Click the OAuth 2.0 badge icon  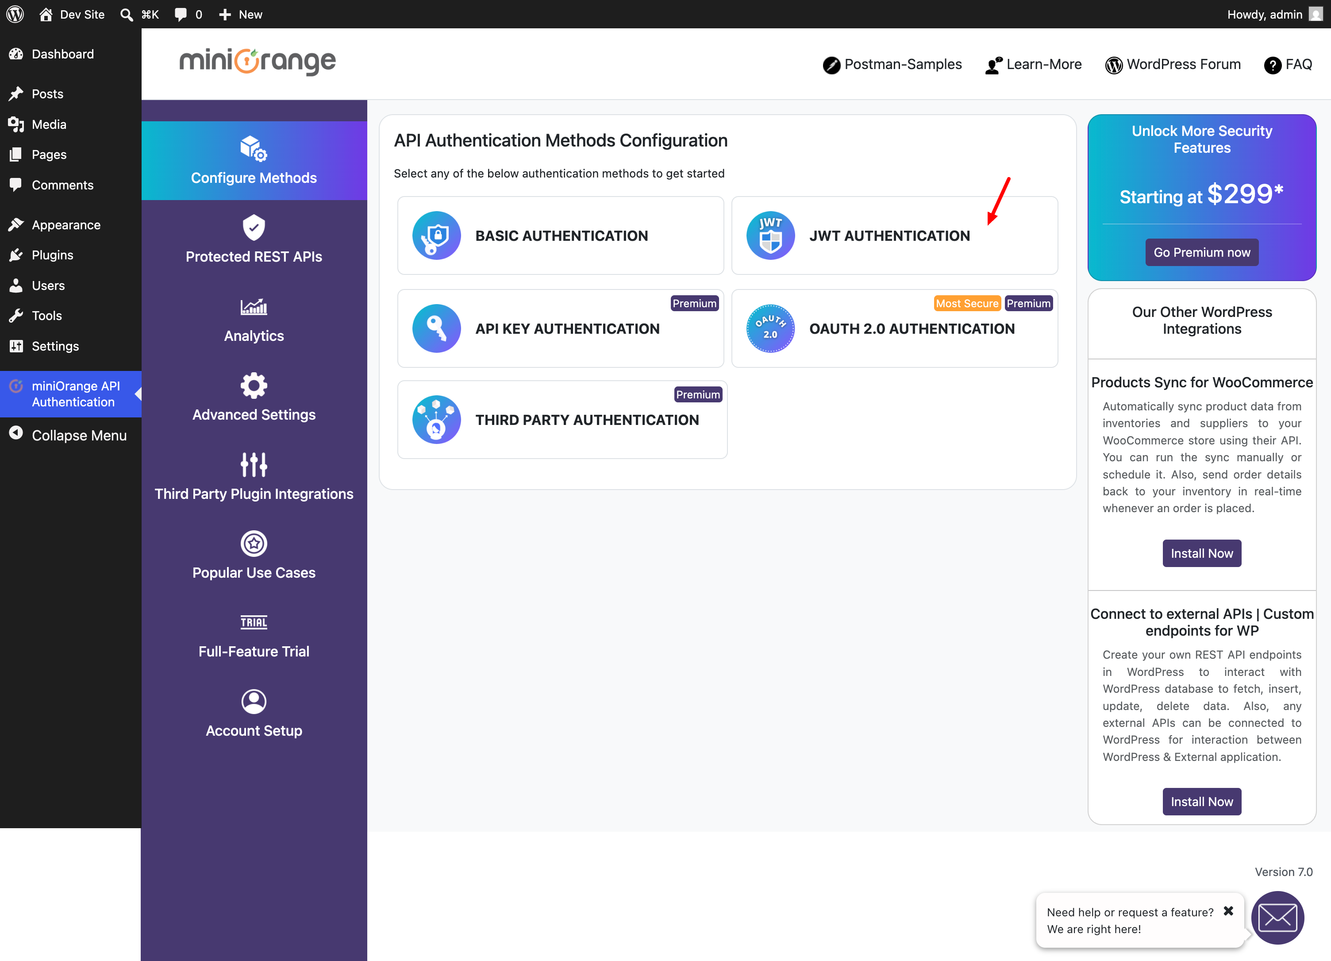click(770, 328)
